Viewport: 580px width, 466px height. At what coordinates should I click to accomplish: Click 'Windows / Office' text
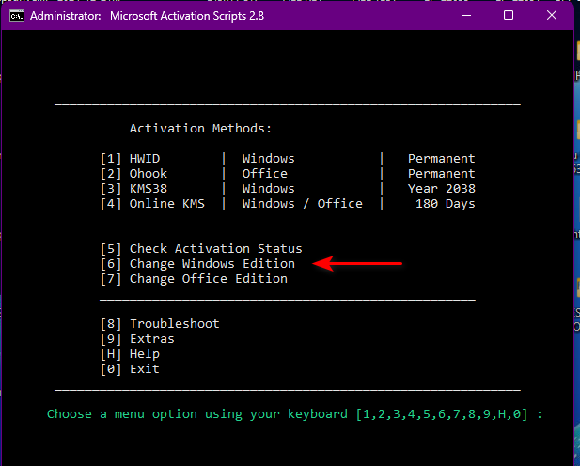point(302,204)
